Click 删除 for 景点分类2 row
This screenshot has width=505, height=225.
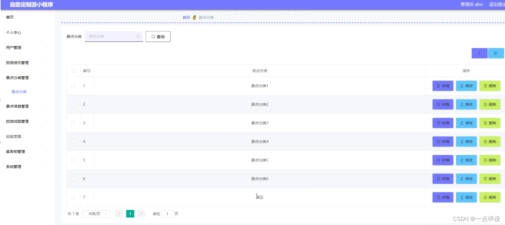point(490,105)
